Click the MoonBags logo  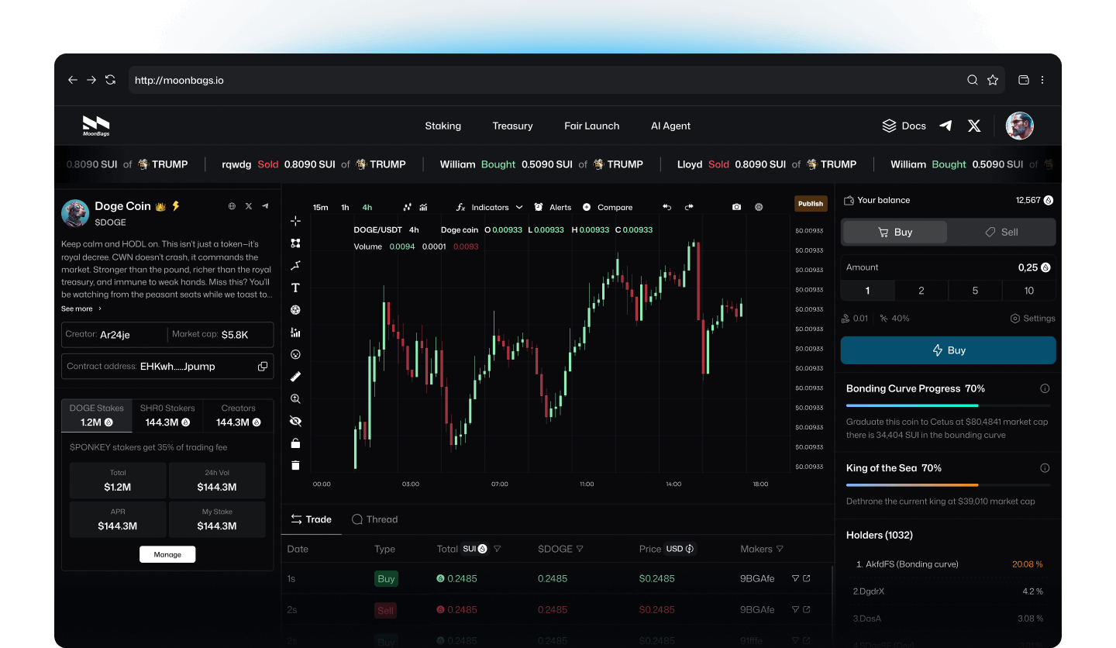(x=96, y=126)
